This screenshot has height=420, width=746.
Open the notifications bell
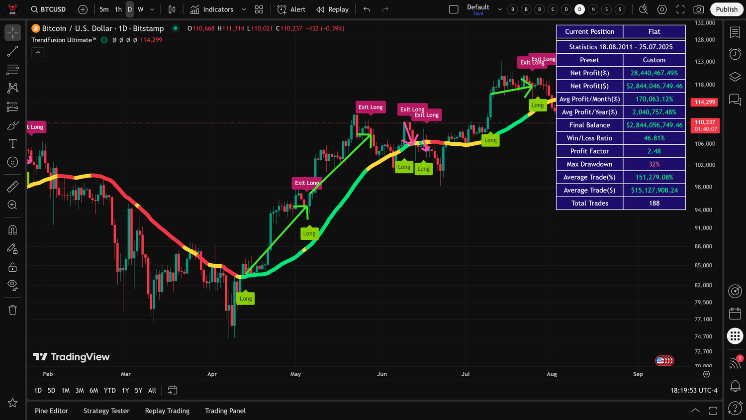[x=735, y=386]
